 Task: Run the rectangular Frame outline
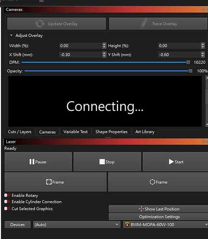pyautogui.click(x=55, y=182)
